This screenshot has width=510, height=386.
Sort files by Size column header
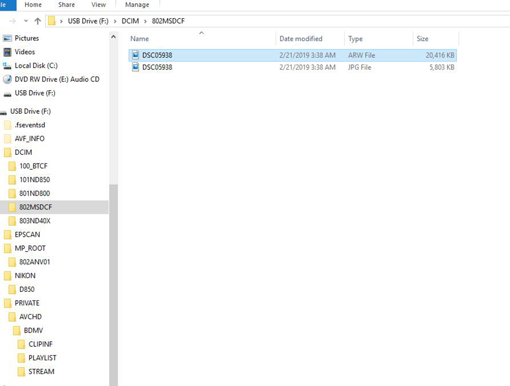pos(423,39)
